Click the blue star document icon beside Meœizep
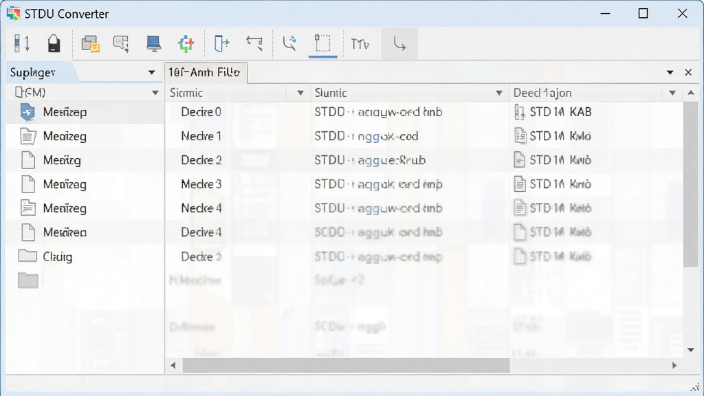Image resolution: width=704 pixels, height=396 pixels. pos(27,112)
